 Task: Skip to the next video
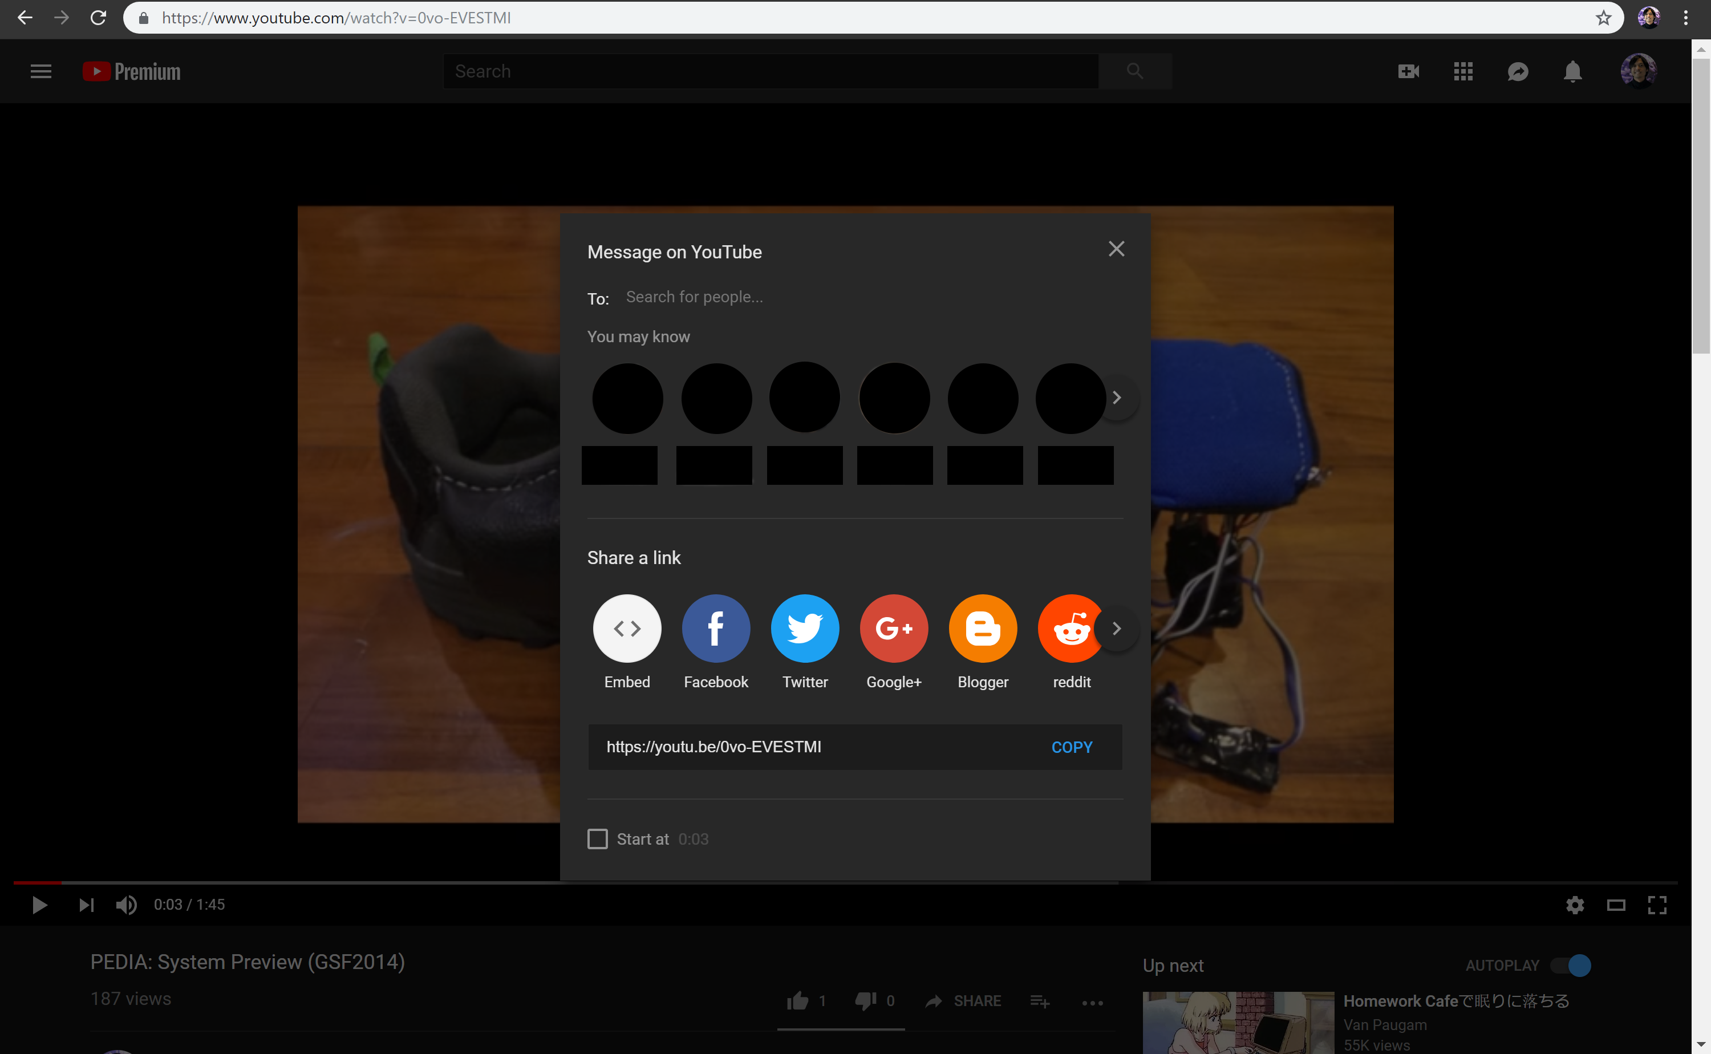click(x=87, y=905)
